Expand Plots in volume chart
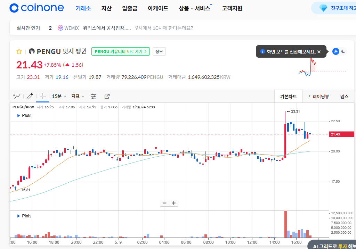This screenshot has width=356, height=249. coord(24,216)
